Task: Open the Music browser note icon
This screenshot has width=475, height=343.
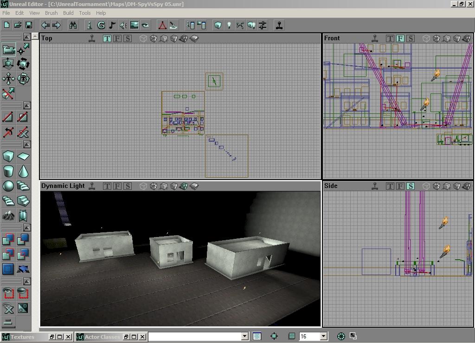Action: point(112,25)
